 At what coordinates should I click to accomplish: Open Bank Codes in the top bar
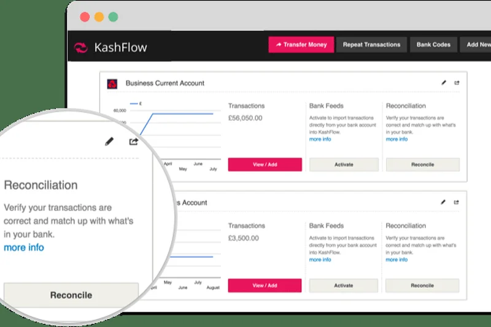click(433, 45)
